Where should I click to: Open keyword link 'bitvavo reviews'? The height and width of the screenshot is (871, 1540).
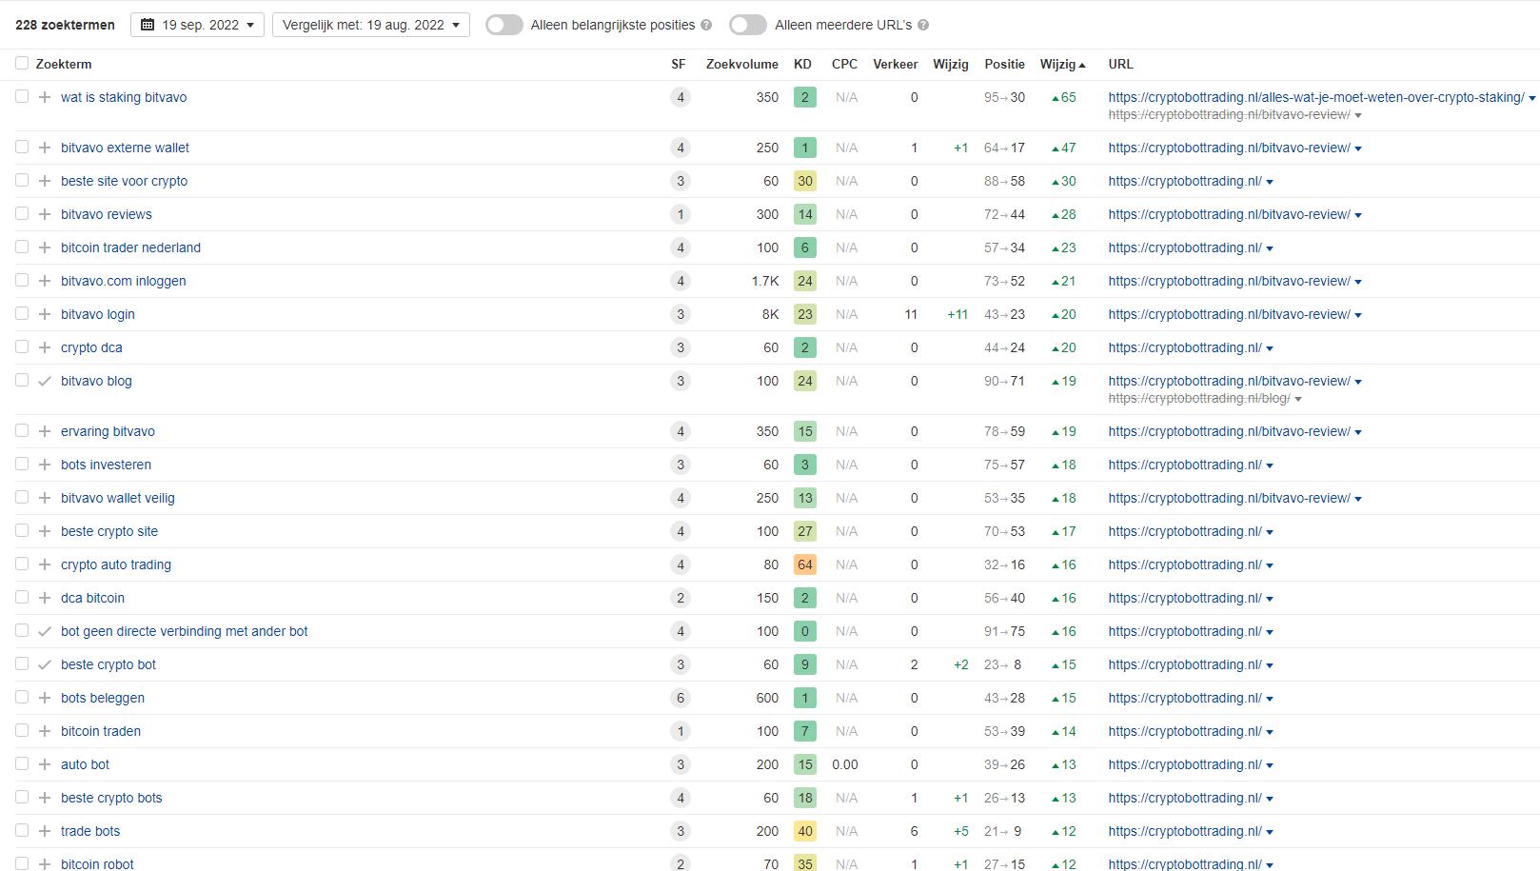point(107,214)
